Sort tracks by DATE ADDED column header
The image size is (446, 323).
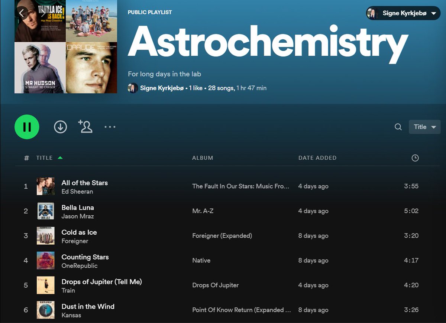point(317,158)
